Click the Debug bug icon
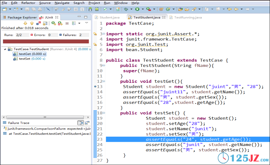The height and width of the screenshot is (165, 270). (x=126, y=9)
